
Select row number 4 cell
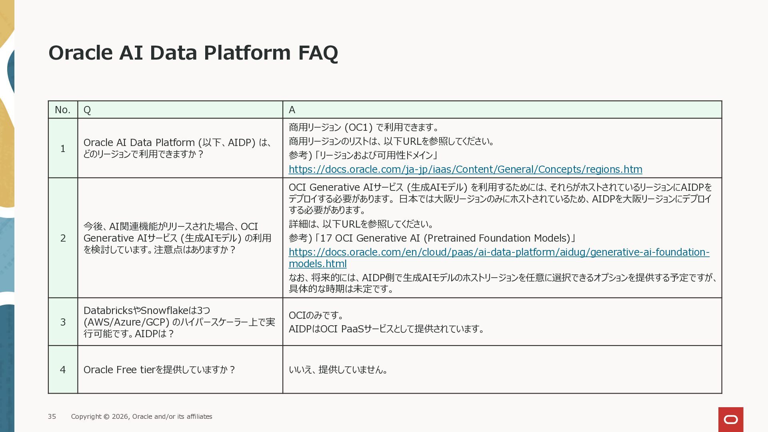pos(63,370)
